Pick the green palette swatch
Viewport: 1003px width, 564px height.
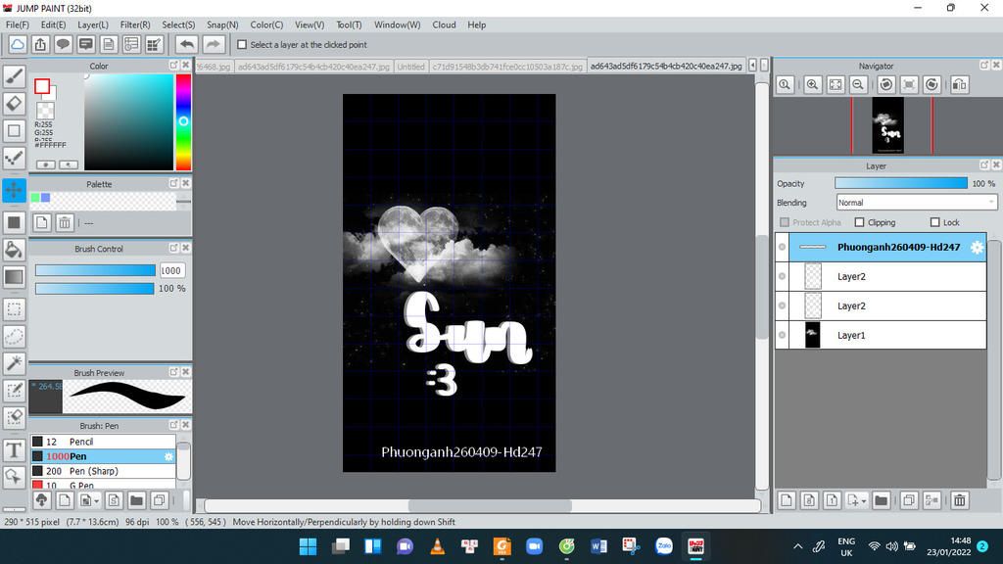pos(35,198)
